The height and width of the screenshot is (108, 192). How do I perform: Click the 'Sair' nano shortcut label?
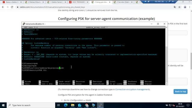27,84
